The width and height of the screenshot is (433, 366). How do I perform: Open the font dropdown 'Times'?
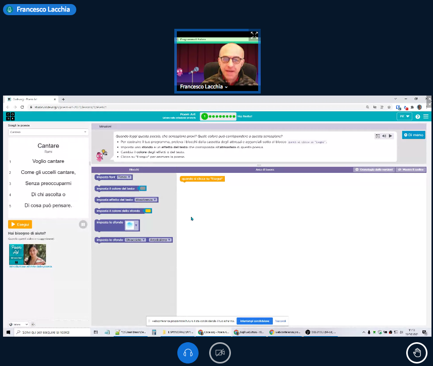[x=124, y=177]
